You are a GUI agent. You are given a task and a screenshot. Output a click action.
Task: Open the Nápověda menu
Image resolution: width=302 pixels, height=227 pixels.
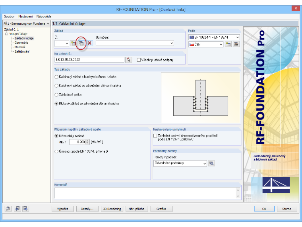point(44,16)
